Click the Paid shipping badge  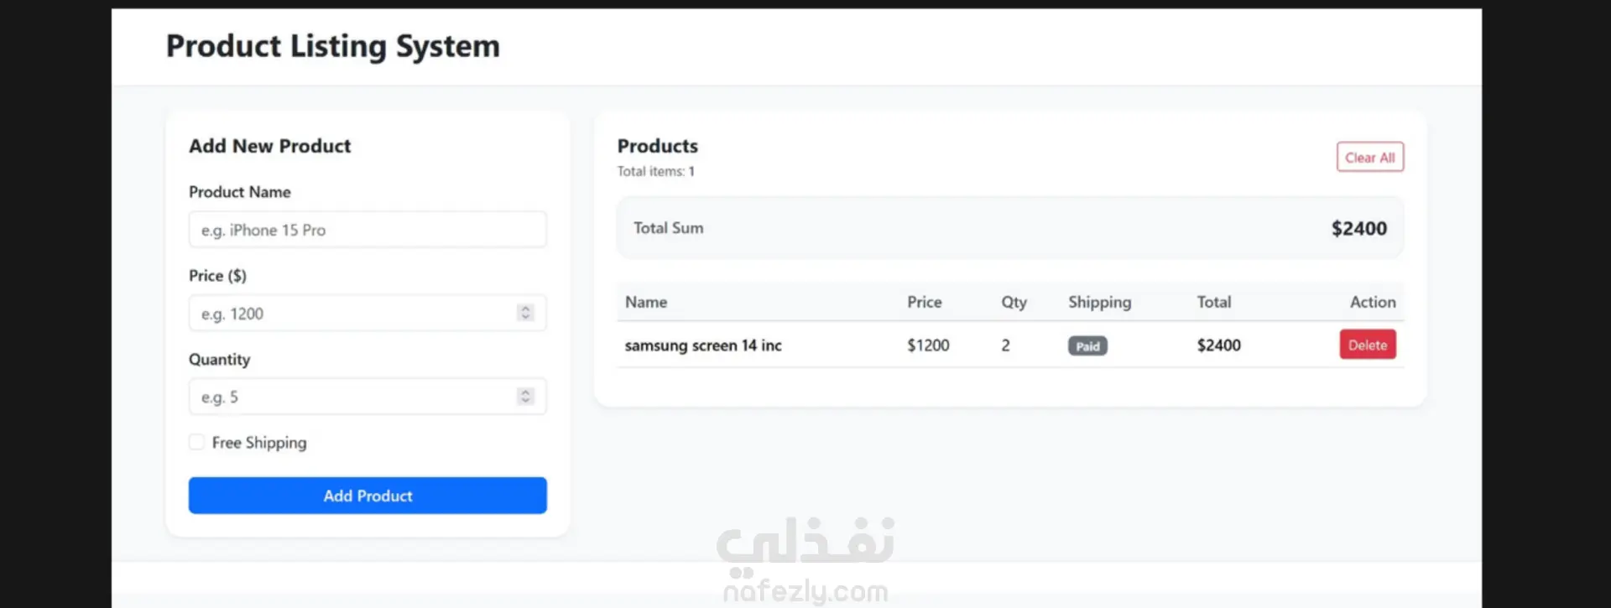[1087, 346]
